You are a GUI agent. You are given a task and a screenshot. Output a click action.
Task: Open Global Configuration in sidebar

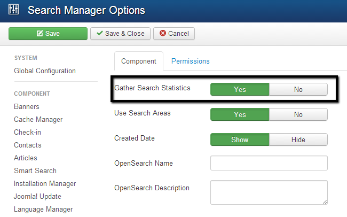coord(45,71)
